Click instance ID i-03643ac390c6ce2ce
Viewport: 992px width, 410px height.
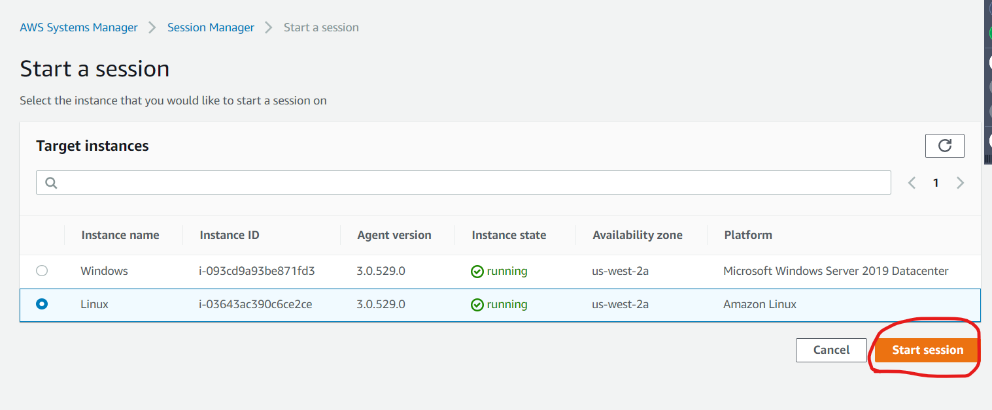tap(256, 304)
